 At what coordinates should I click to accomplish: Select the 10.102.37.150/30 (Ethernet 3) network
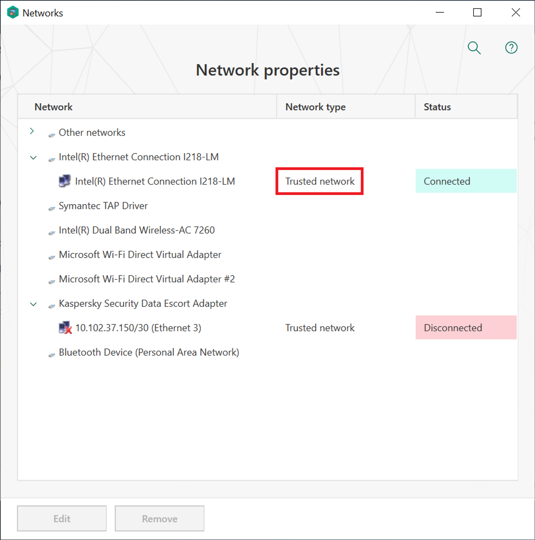click(138, 328)
